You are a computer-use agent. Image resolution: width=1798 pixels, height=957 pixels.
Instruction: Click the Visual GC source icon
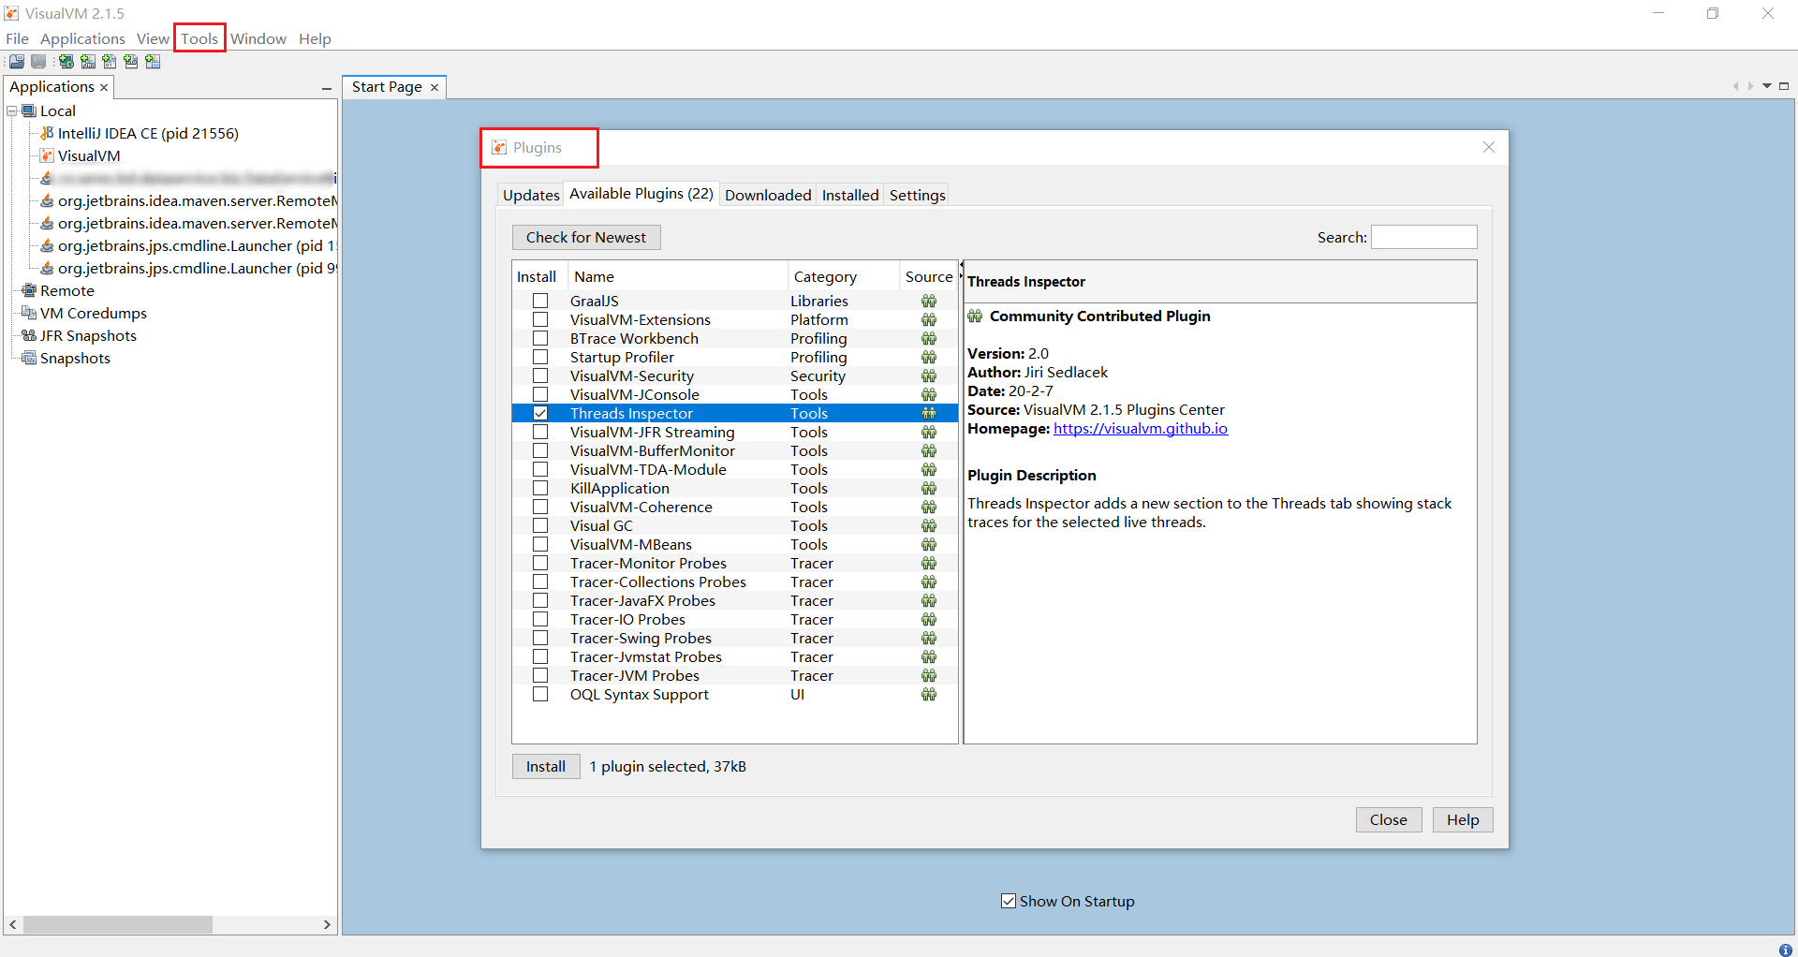pyautogui.click(x=929, y=525)
